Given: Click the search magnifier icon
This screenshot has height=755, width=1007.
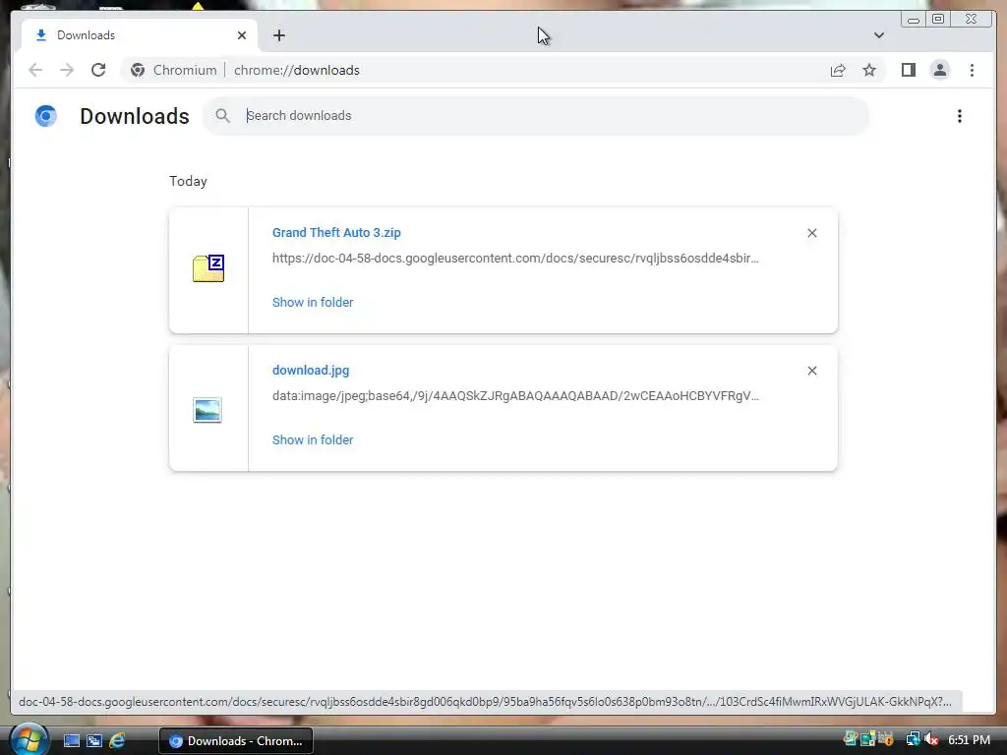Looking at the screenshot, I should (x=222, y=116).
